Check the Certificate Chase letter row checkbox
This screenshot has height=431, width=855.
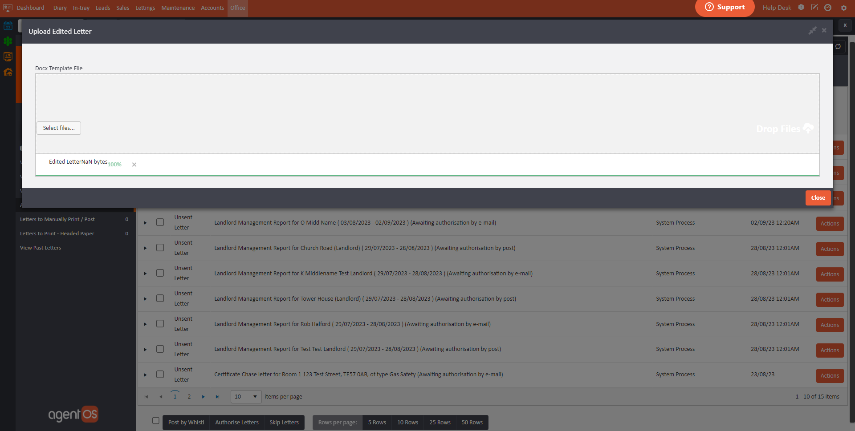pos(160,375)
